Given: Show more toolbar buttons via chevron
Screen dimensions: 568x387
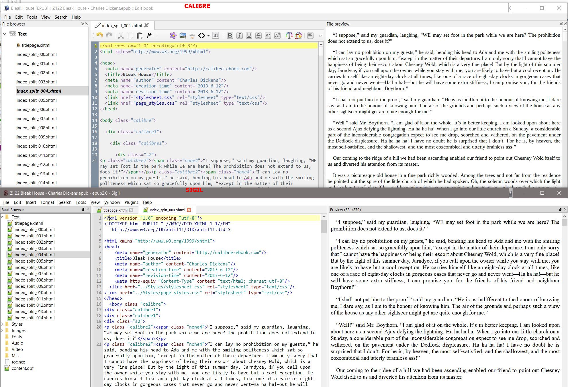Looking at the screenshot, I should (x=320, y=36).
